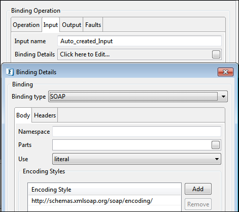The width and height of the screenshot is (239, 212).
Task: Click the Remove encoding style button
Action: click(198, 204)
